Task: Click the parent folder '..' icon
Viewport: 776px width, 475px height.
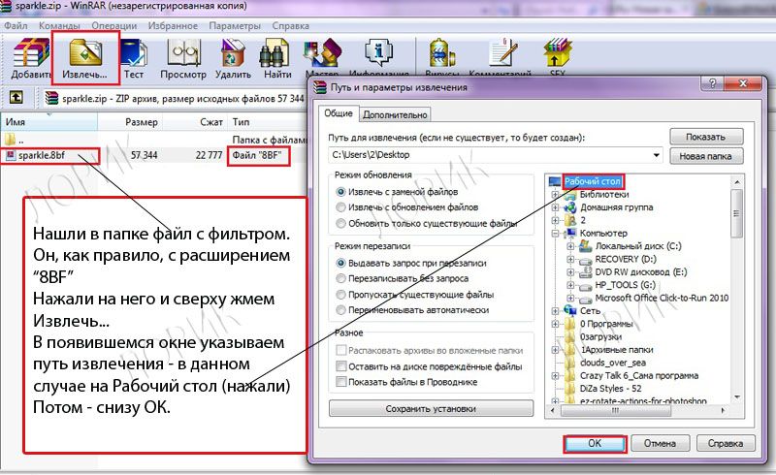Action: click(11, 140)
